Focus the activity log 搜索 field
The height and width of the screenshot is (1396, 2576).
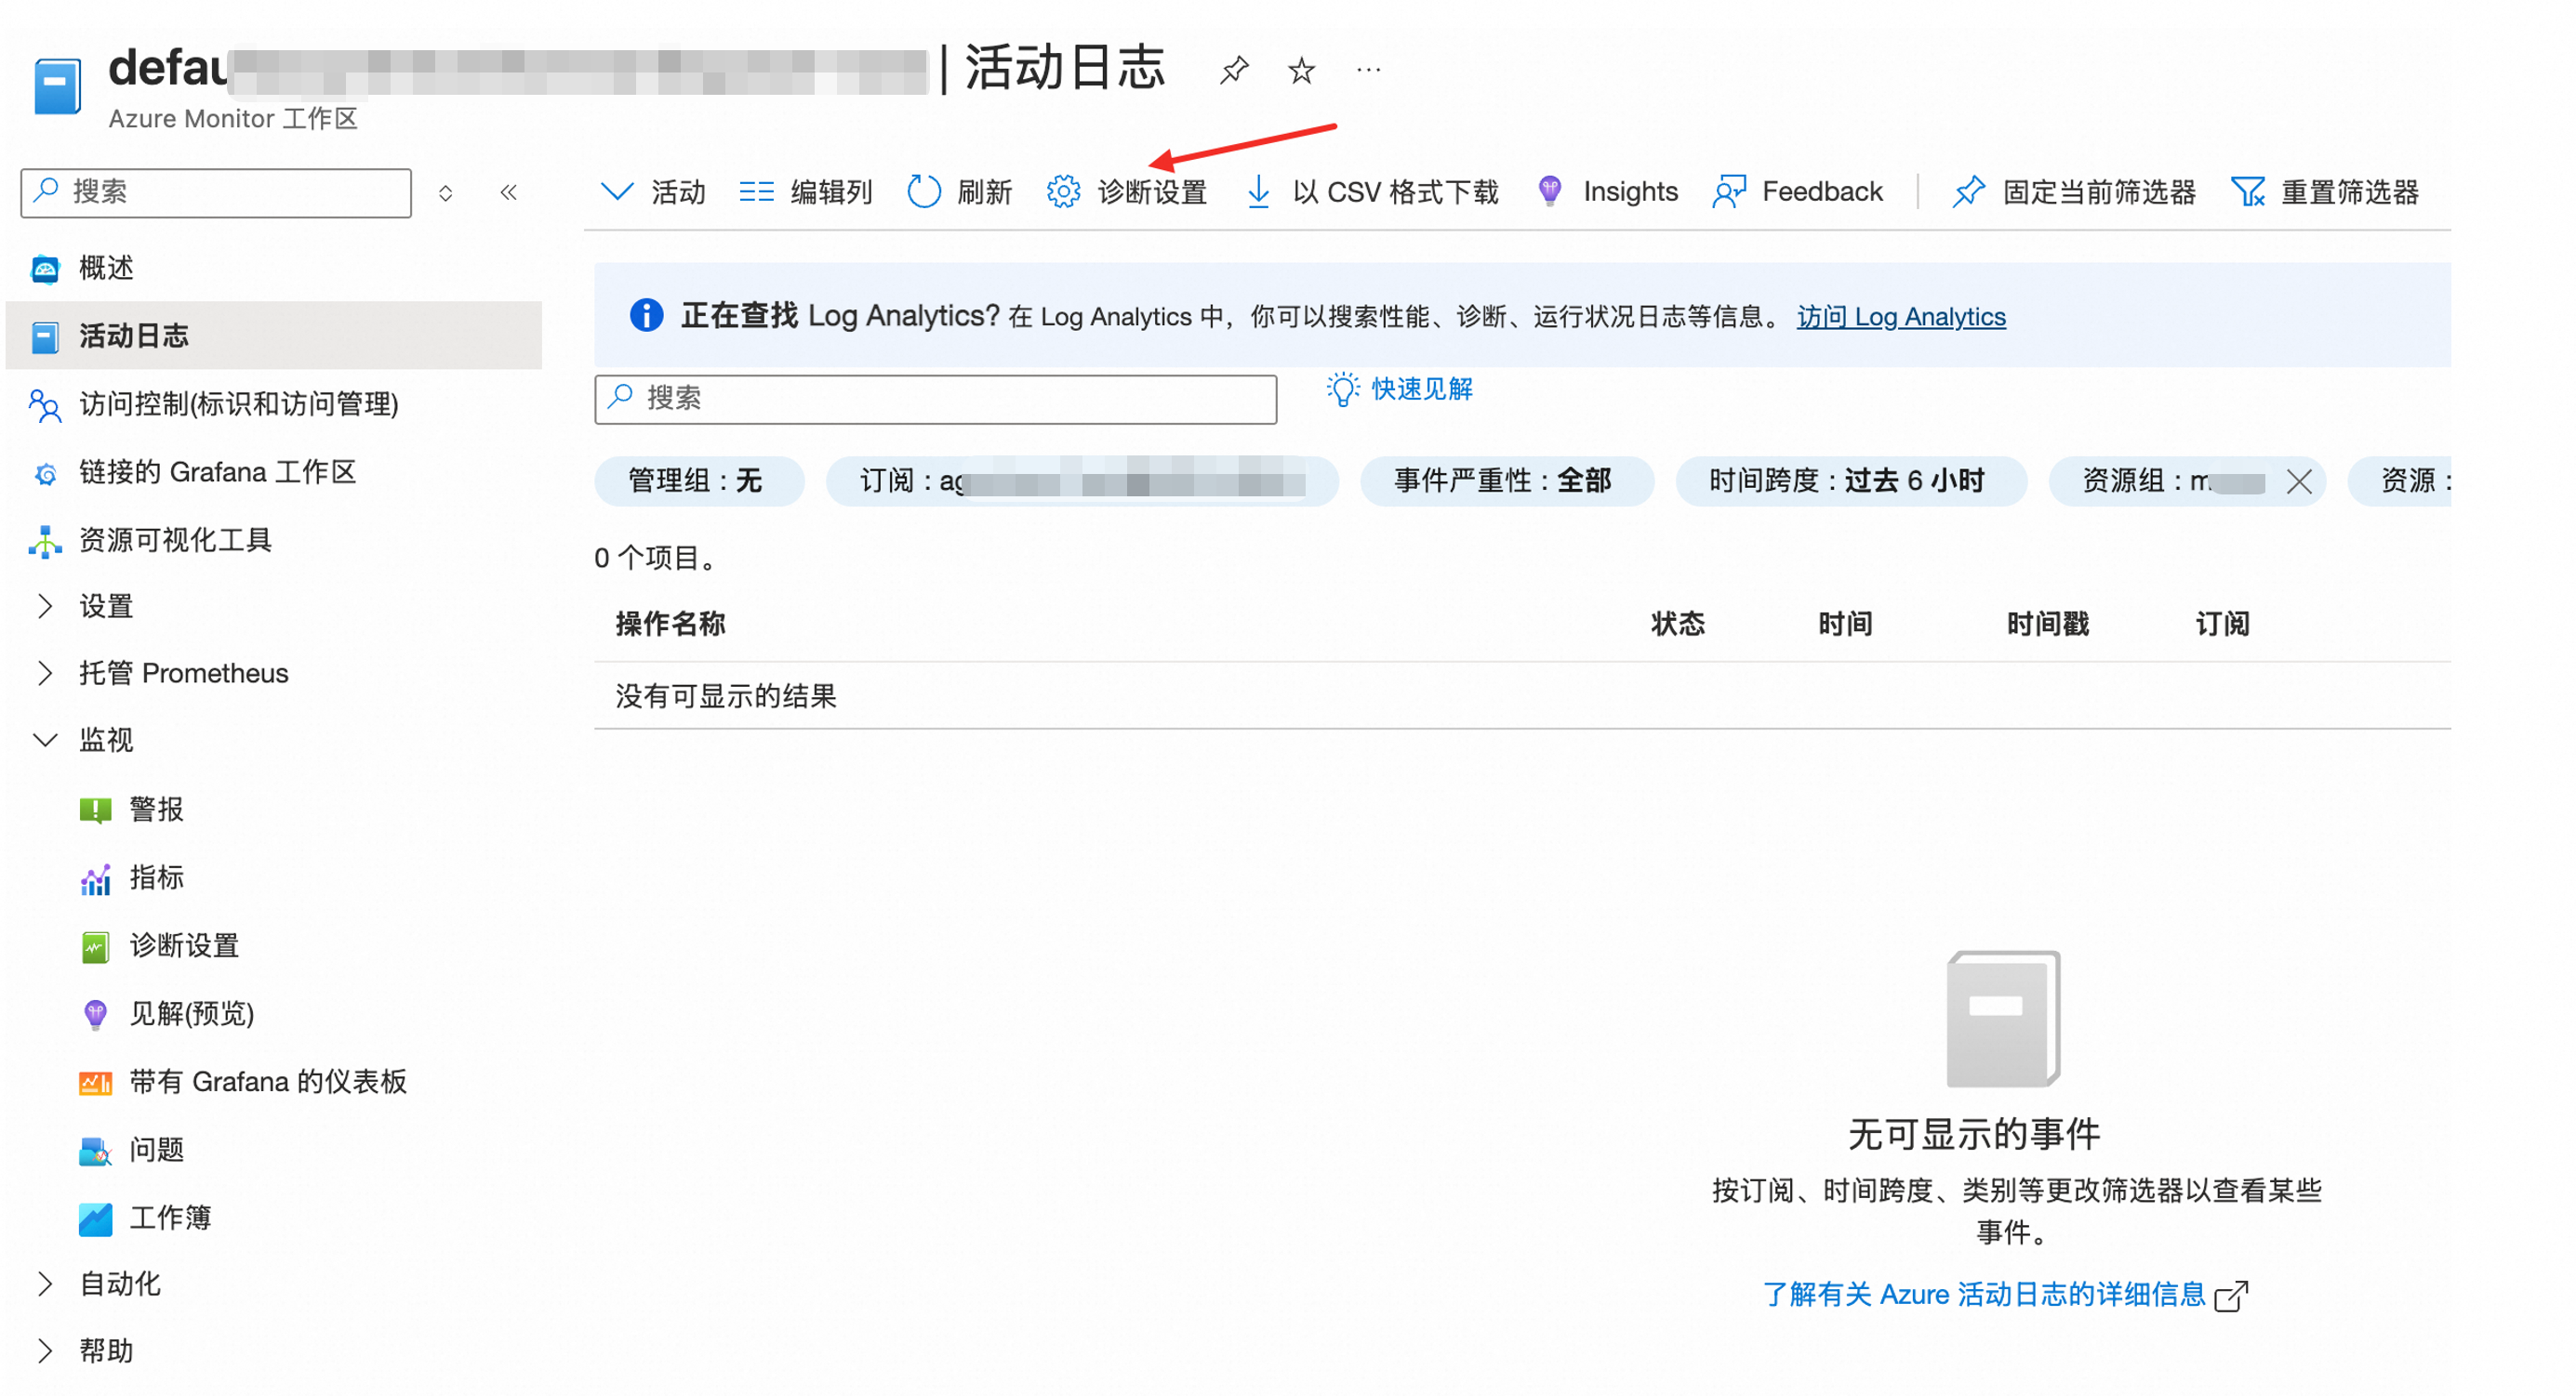(934, 400)
